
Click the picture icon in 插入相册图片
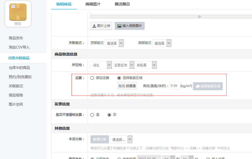[x=119, y=26]
